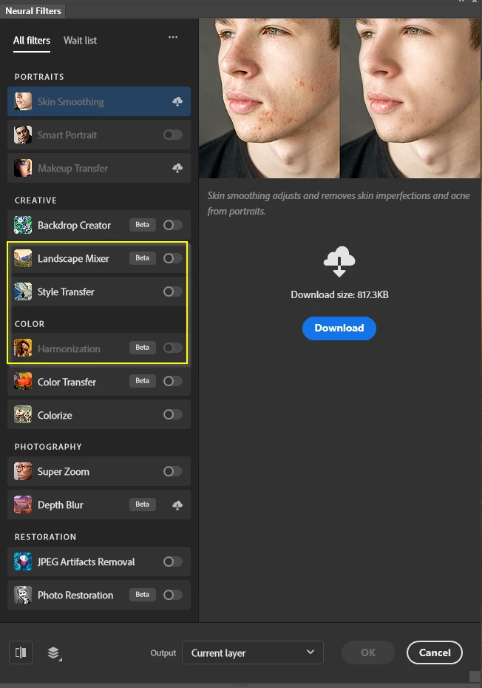The height and width of the screenshot is (688, 482).
Task: Click the before acne portrait preview image
Action: [x=269, y=98]
